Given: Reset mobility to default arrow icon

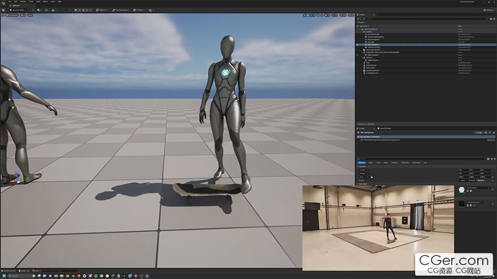Looking at the screenshot, I should (x=492, y=180).
